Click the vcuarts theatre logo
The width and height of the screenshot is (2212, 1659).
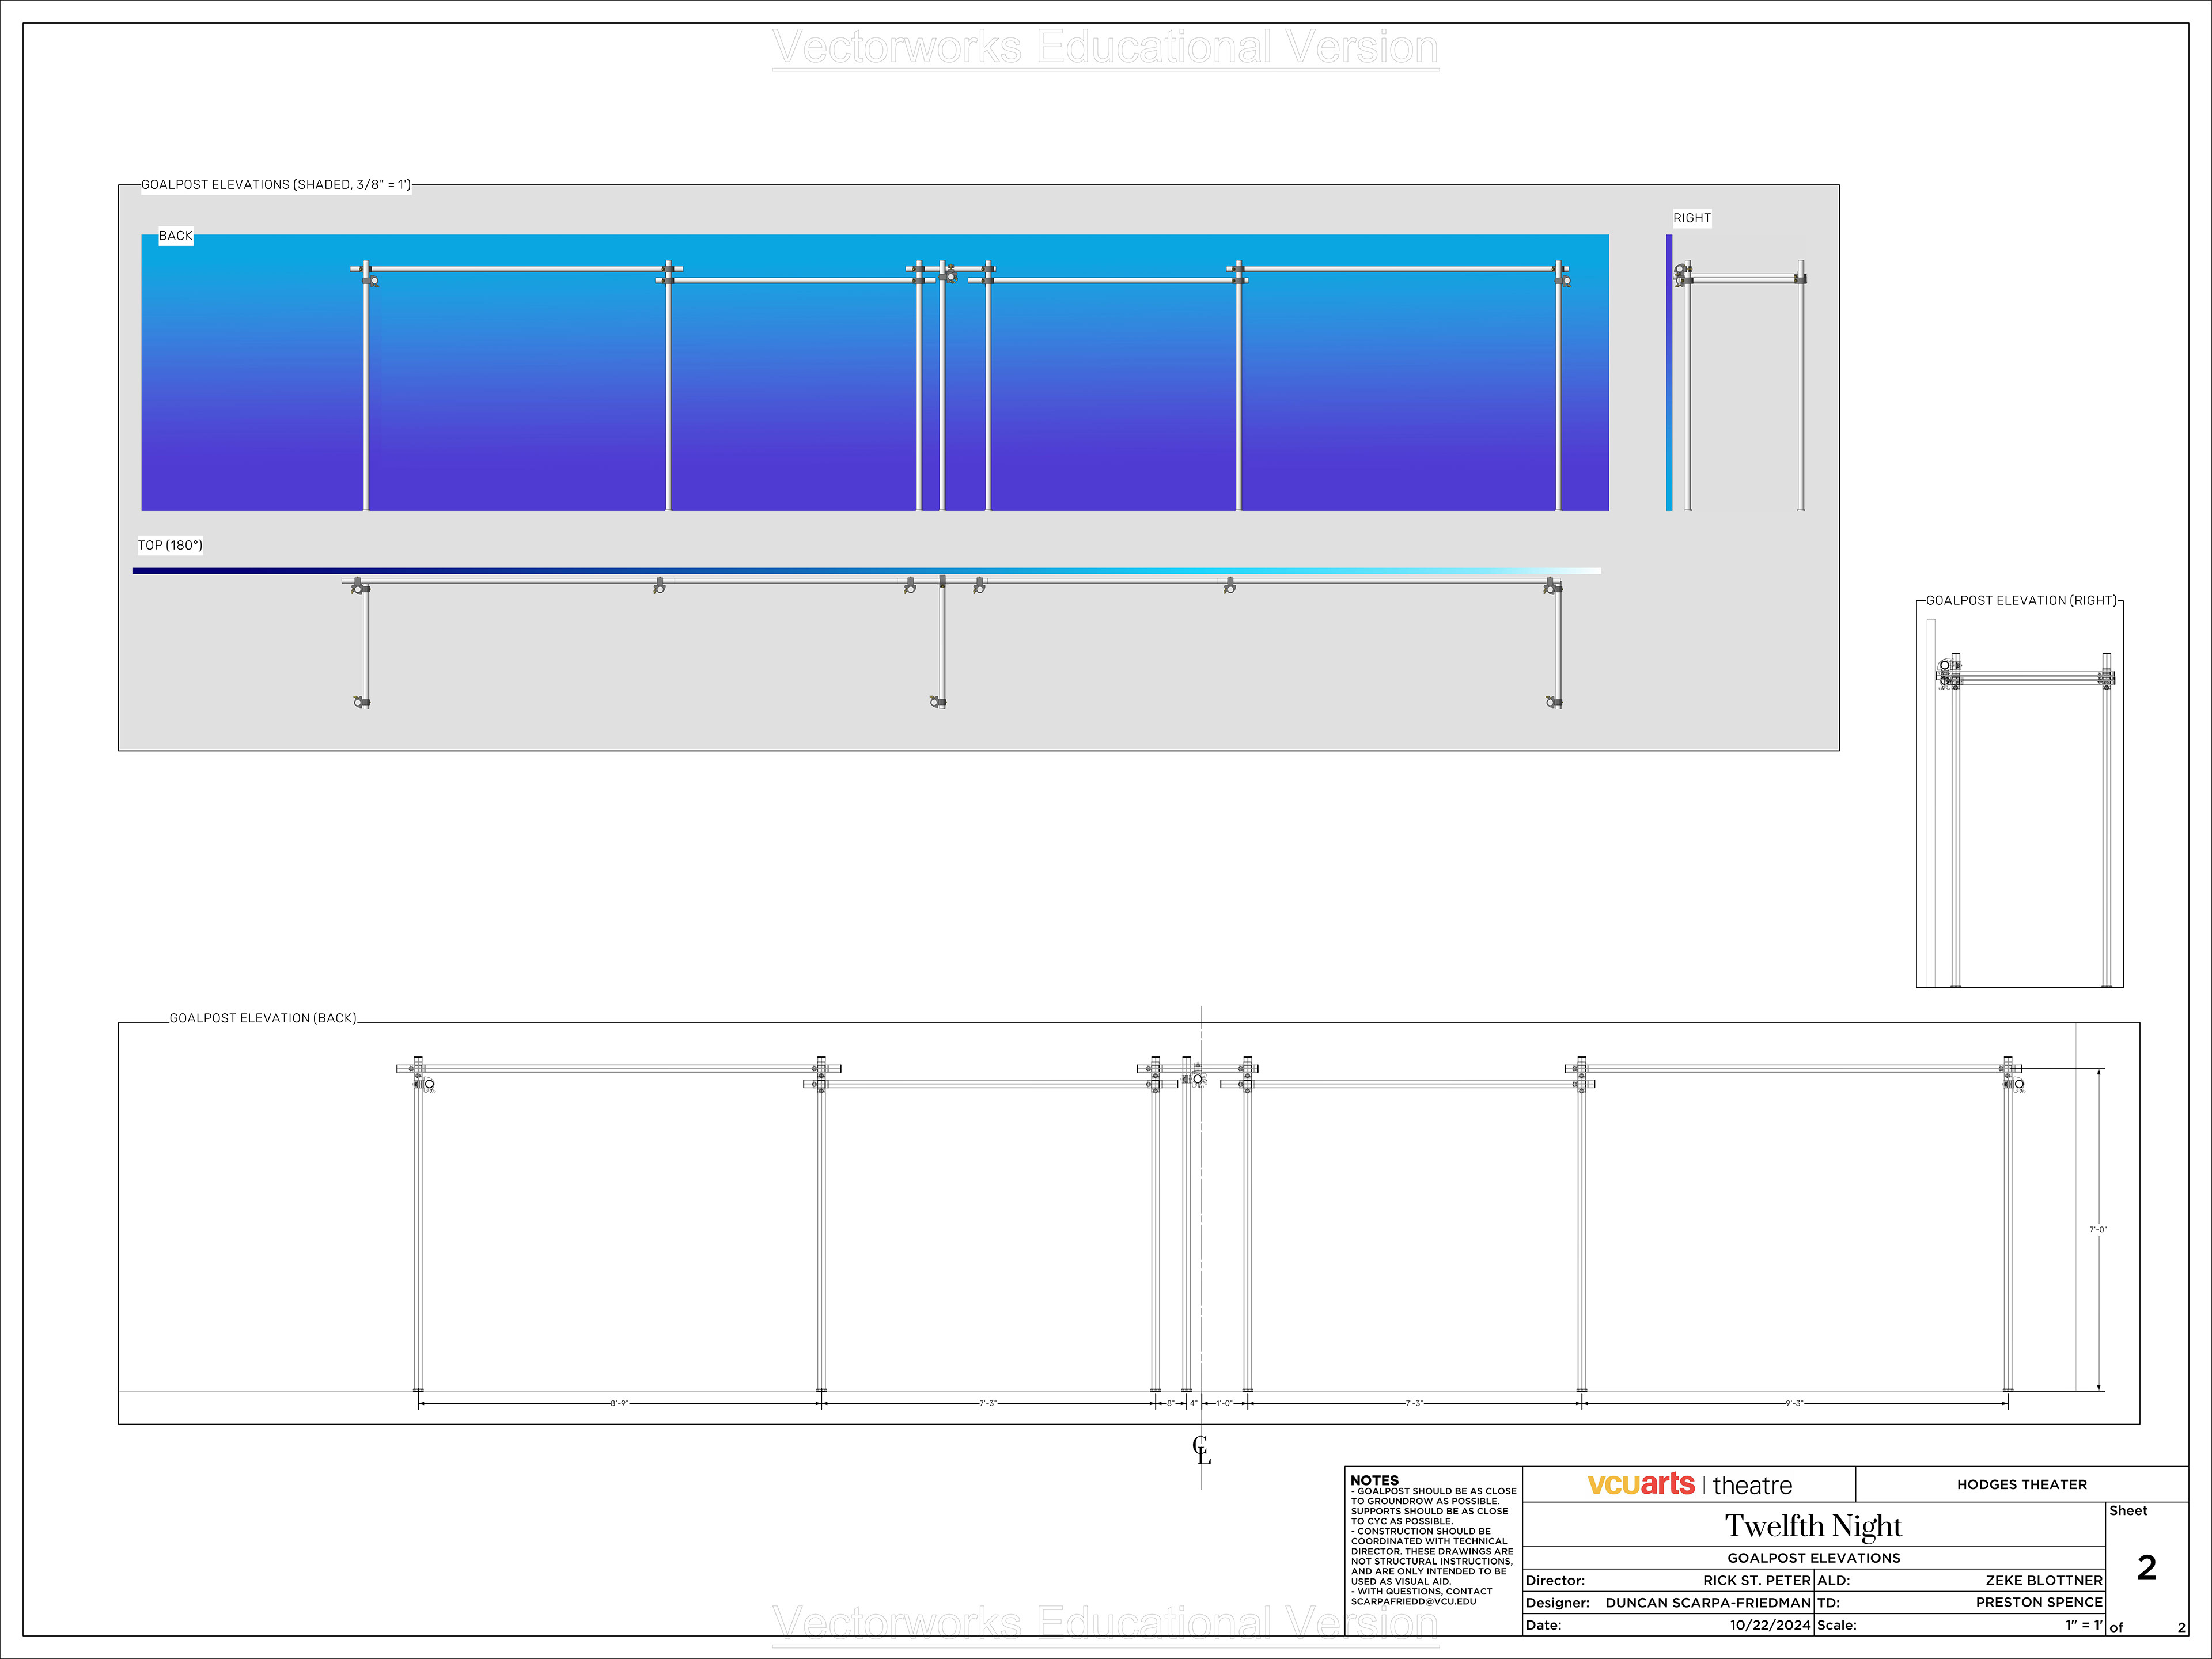pos(1689,1485)
